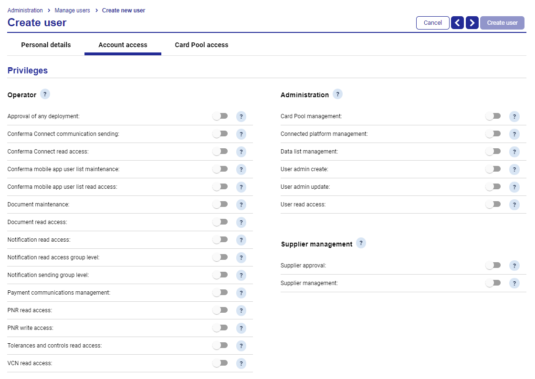Open help for Supplier approval privilege
Viewport: 535px width, 379px height.
(x=514, y=266)
